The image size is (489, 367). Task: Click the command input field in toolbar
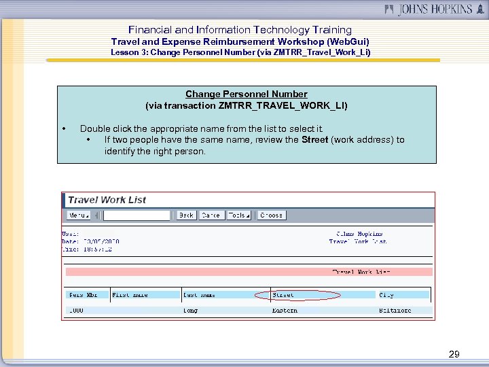point(137,215)
